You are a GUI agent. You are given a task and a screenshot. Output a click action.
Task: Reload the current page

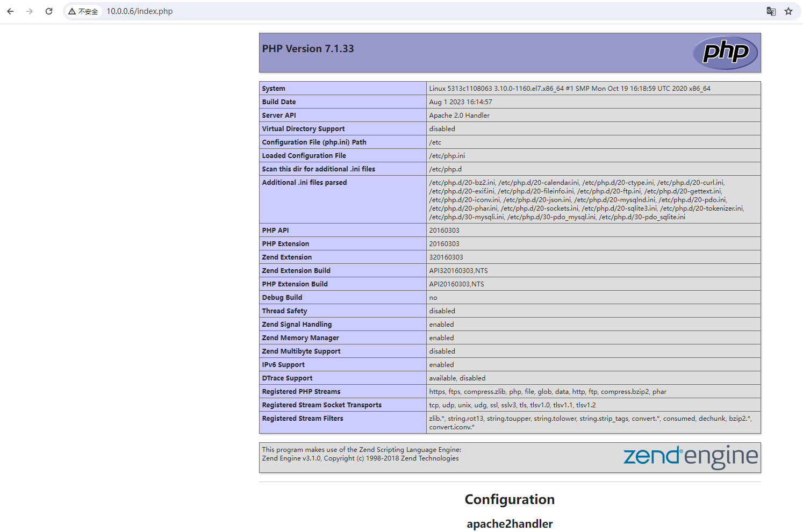[x=49, y=11]
